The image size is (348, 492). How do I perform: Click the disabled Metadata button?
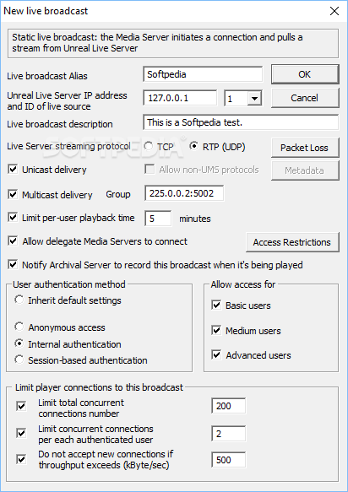pyautogui.click(x=305, y=170)
